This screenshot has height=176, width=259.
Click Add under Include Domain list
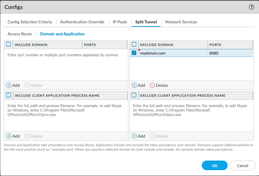[13, 85]
